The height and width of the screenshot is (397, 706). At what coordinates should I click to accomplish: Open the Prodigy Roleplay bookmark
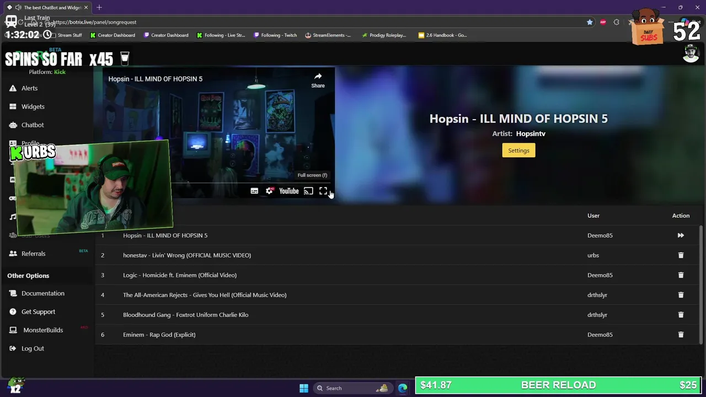click(384, 35)
